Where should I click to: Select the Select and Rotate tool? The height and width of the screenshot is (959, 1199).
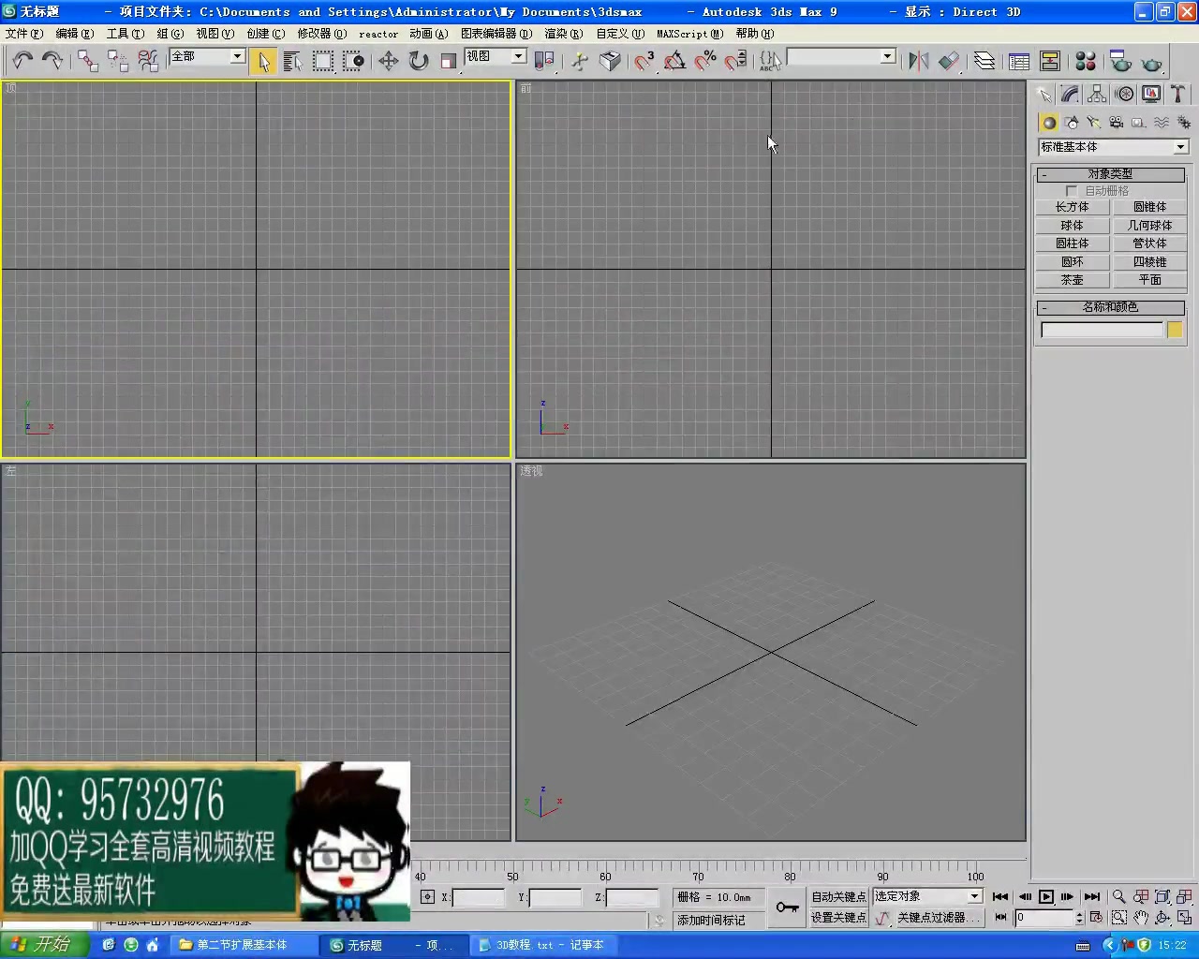[418, 61]
